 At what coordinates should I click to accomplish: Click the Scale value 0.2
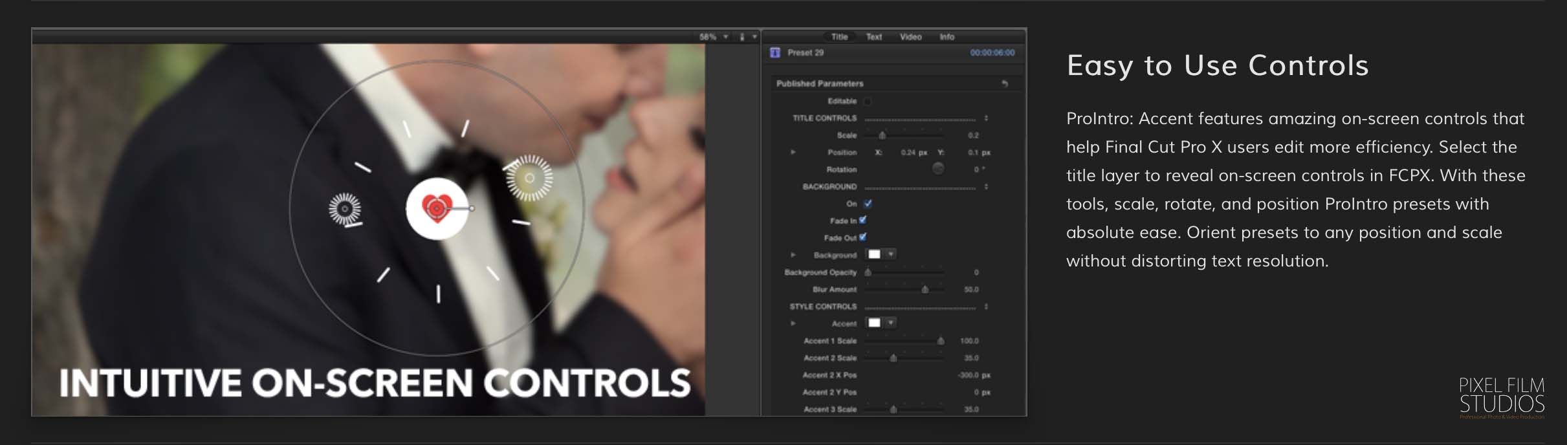coord(974,135)
